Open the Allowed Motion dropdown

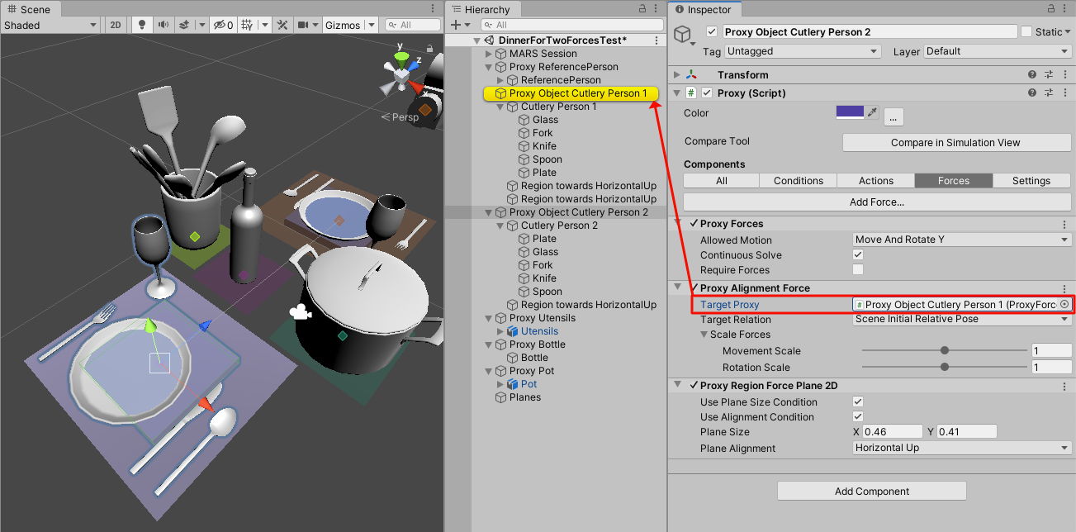click(x=962, y=240)
